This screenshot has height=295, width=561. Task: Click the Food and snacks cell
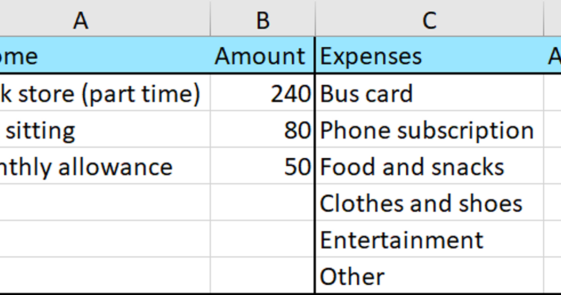(x=411, y=166)
